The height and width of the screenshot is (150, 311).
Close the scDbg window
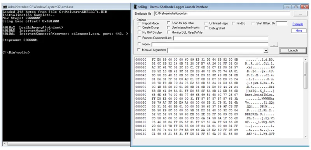point(304,7)
